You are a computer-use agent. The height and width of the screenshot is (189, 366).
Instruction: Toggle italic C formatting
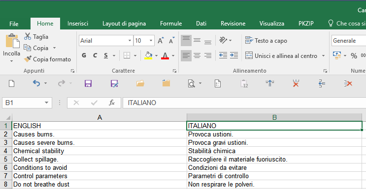click(x=95, y=55)
